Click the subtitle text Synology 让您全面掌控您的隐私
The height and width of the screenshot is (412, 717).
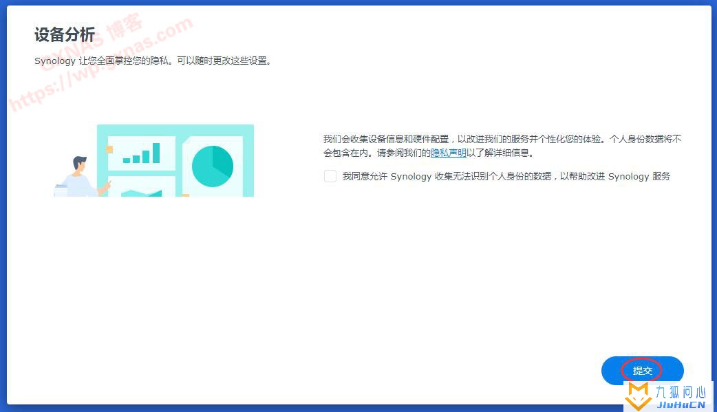153,61
